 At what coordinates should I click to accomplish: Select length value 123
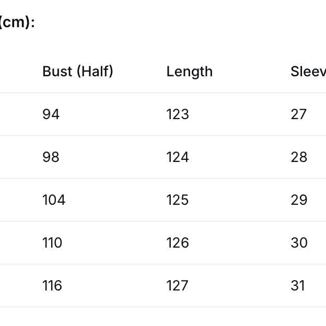[177, 114]
